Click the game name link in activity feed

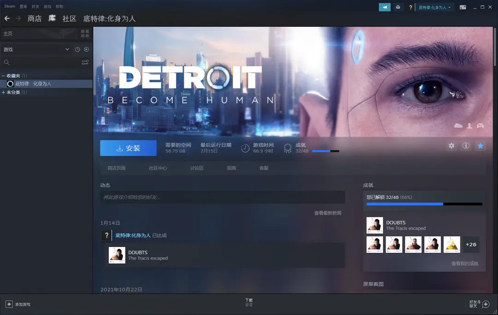tap(133, 235)
